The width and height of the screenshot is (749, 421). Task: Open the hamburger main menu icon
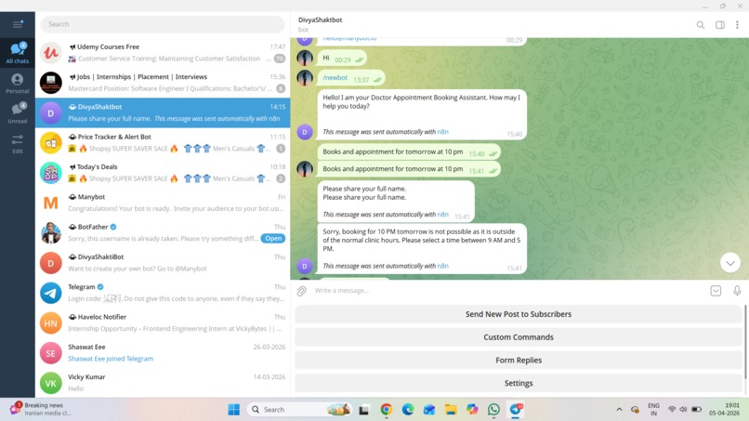point(18,24)
